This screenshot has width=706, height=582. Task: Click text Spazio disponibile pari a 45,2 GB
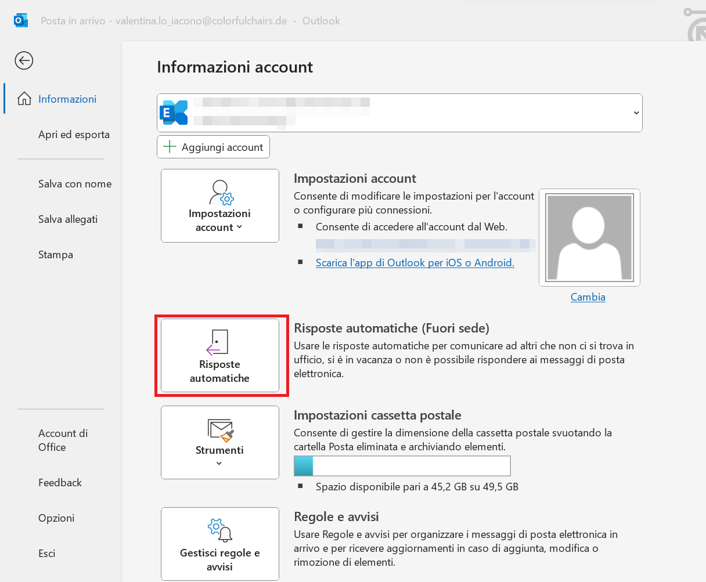point(417,487)
